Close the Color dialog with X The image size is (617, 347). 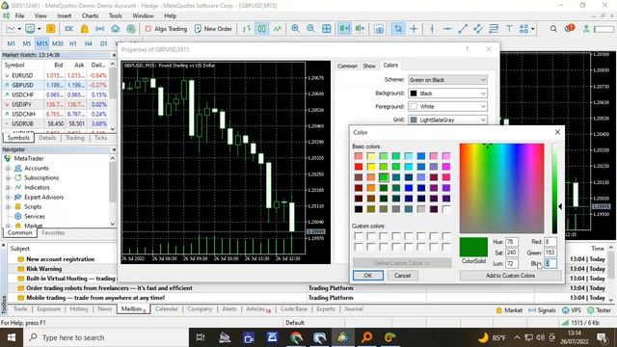click(x=557, y=132)
